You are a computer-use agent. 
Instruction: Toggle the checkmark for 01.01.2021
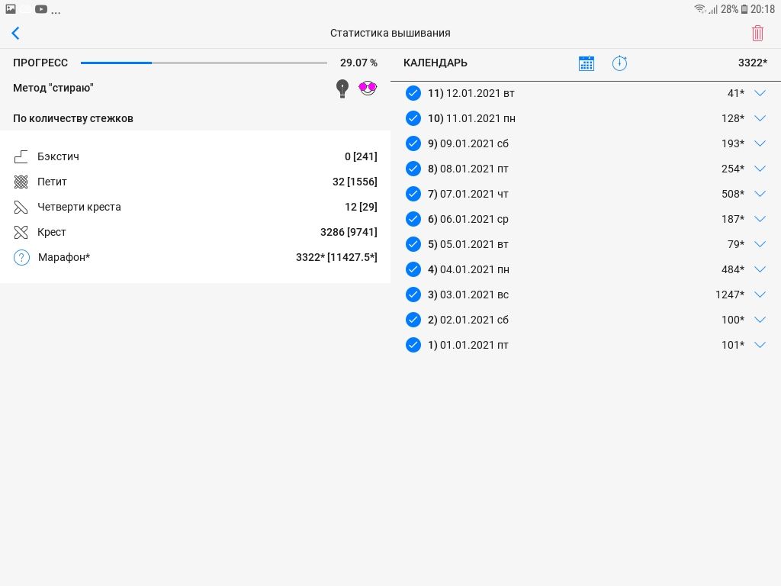click(x=413, y=345)
